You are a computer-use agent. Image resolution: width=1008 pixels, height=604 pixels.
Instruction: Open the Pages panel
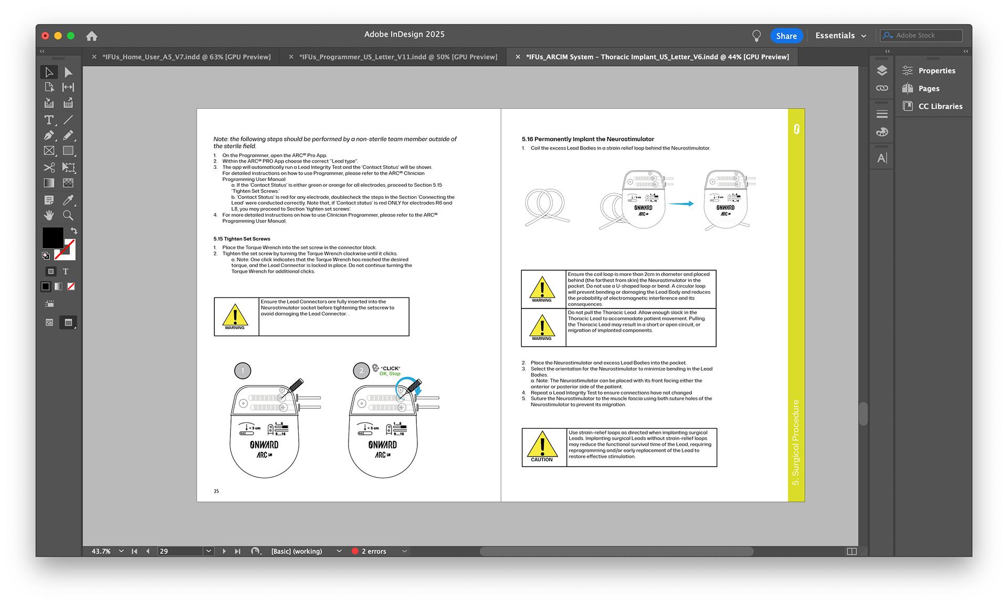pos(921,88)
